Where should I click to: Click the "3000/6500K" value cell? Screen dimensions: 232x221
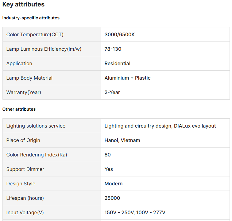[120, 35]
